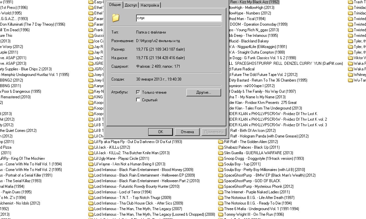Viewport: 366px width, 219px height.
Task: Click 'Portrait of a Serial Killer (1991)'
Action: (x=29, y=175)
